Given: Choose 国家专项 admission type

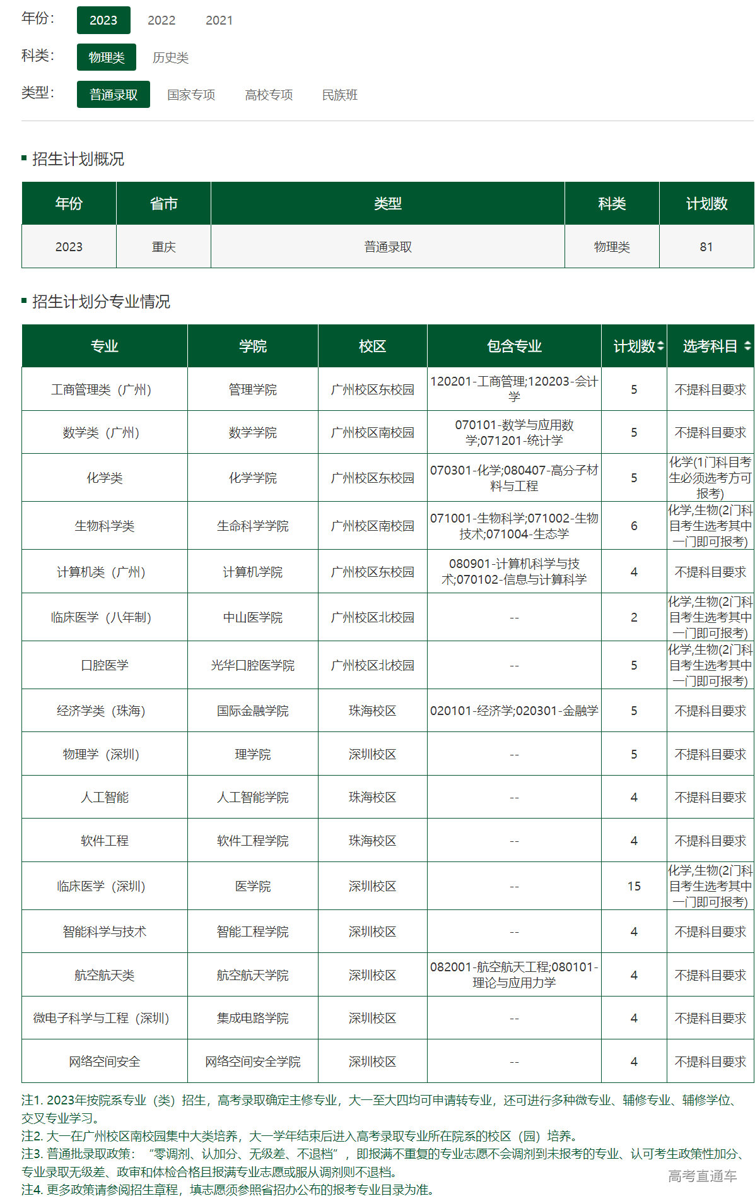Looking at the screenshot, I should (x=191, y=95).
